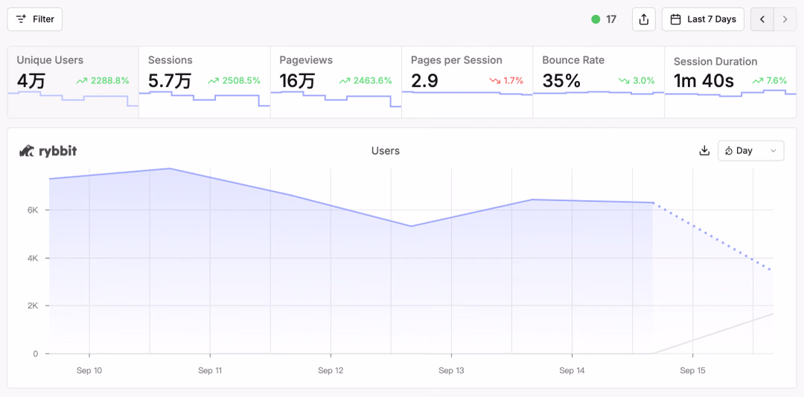The height and width of the screenshot is (397, 804).
Task: Click the calendar icon in date picker
Action: click(x=676, y=19)
